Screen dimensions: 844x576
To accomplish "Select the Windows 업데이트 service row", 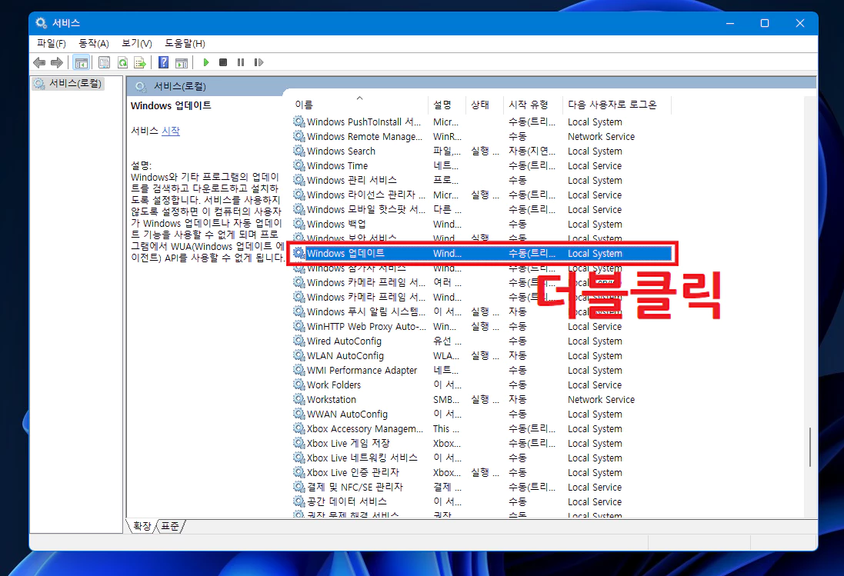I will click(482, 253).
